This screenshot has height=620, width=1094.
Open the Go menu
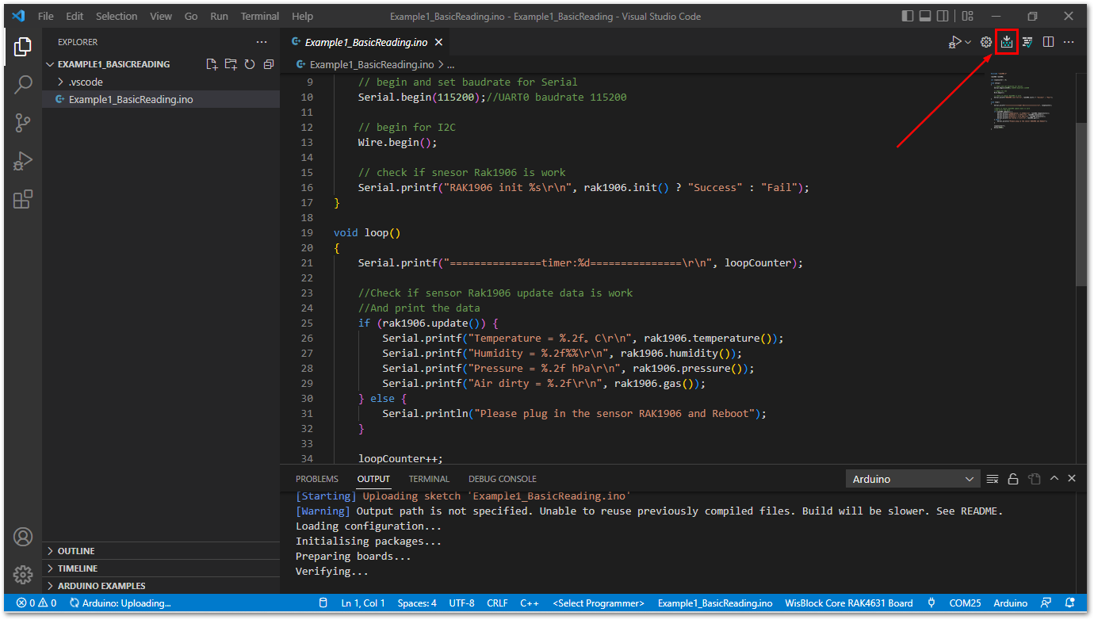coord(191,16)
